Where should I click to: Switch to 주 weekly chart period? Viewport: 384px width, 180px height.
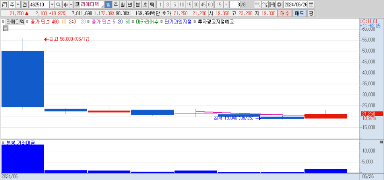[116, 5]
